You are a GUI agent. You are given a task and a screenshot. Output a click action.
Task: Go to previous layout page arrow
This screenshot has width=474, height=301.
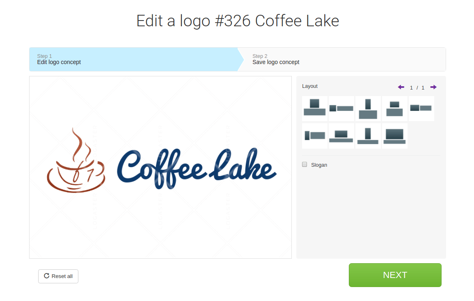click(401, 87)
